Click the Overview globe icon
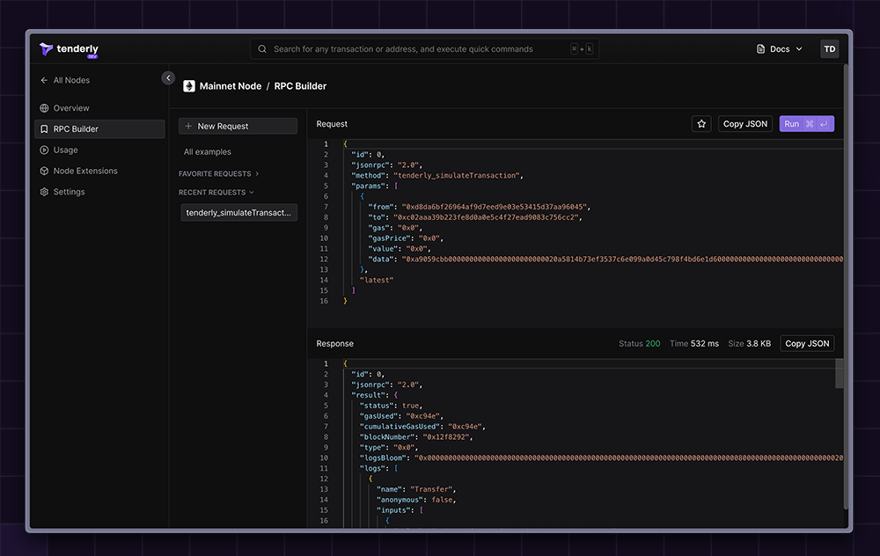880x556 pixels. [x=44, y=108]
